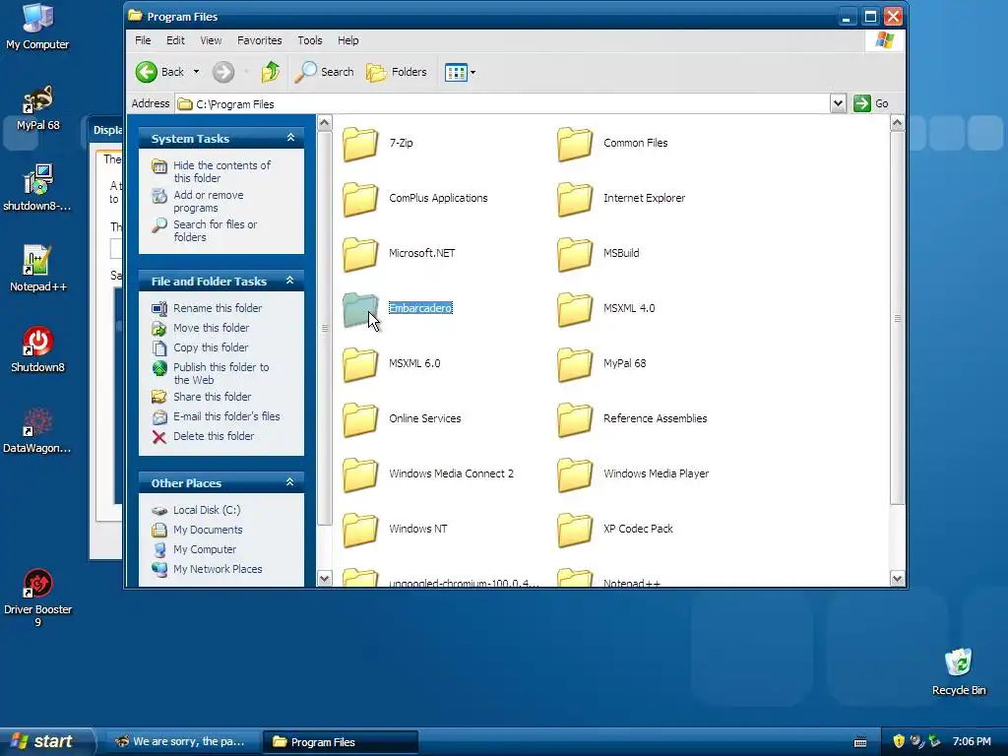Screen dimensions: 1008x756
Task: Click Hide the contents of this folder
Action: click(x=221, y=171)
